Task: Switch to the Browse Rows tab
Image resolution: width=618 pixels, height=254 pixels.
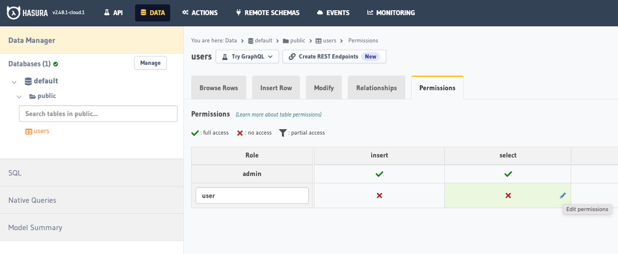Action: 219,88
